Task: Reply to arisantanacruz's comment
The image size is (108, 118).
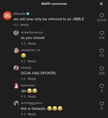Action: (x=32, y=44)
